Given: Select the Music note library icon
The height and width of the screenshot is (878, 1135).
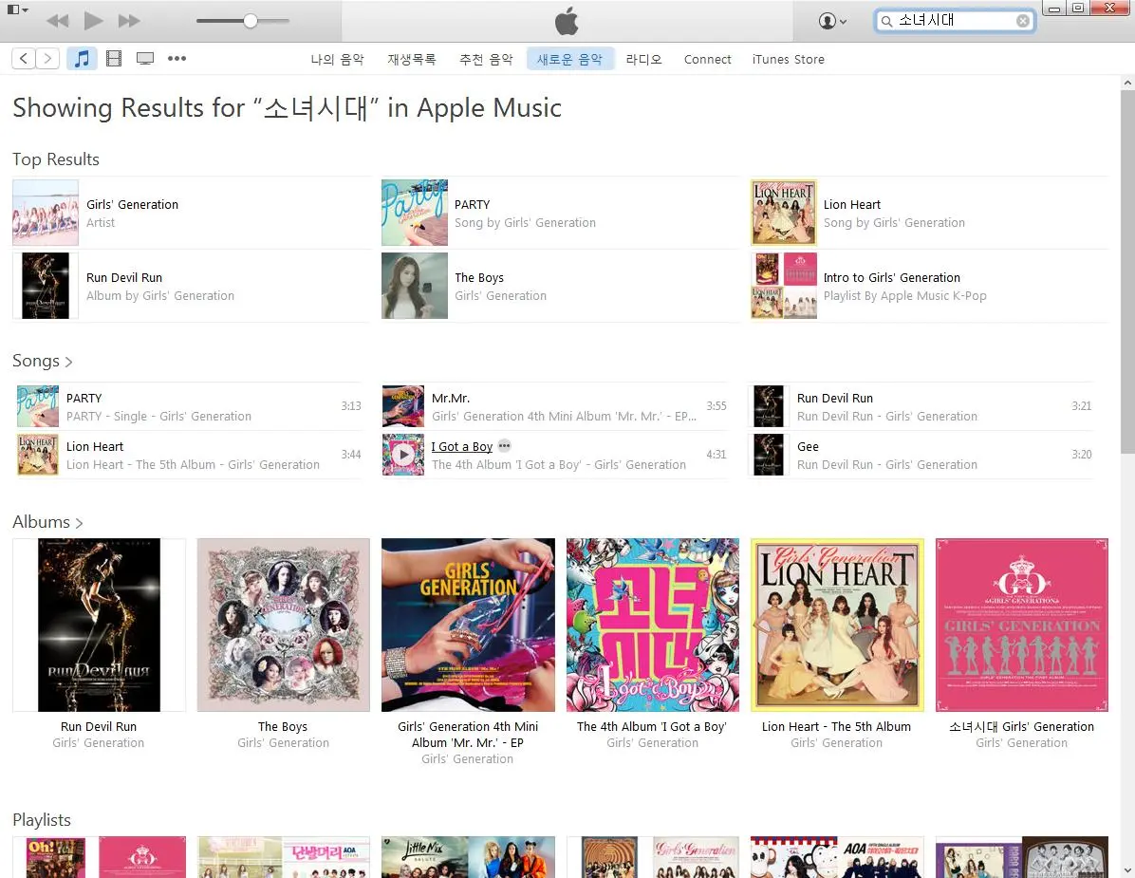Looking at the screenshot, I should pos(82,59).
